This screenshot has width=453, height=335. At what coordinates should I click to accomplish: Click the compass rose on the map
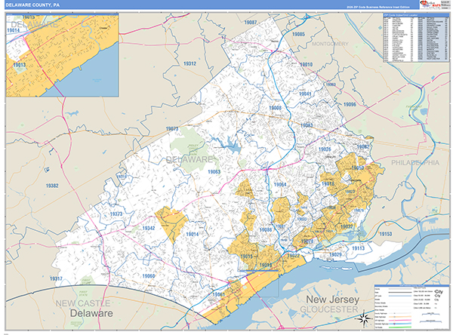point(364,318)
